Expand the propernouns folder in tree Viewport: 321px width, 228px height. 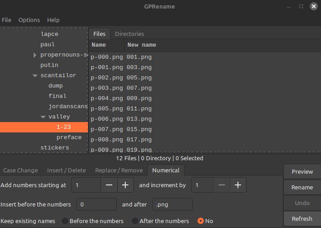(35, 55)
